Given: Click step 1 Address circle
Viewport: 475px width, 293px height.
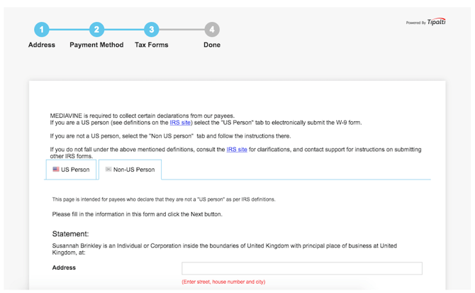Looking at the screenshot, I should (42, 29).
